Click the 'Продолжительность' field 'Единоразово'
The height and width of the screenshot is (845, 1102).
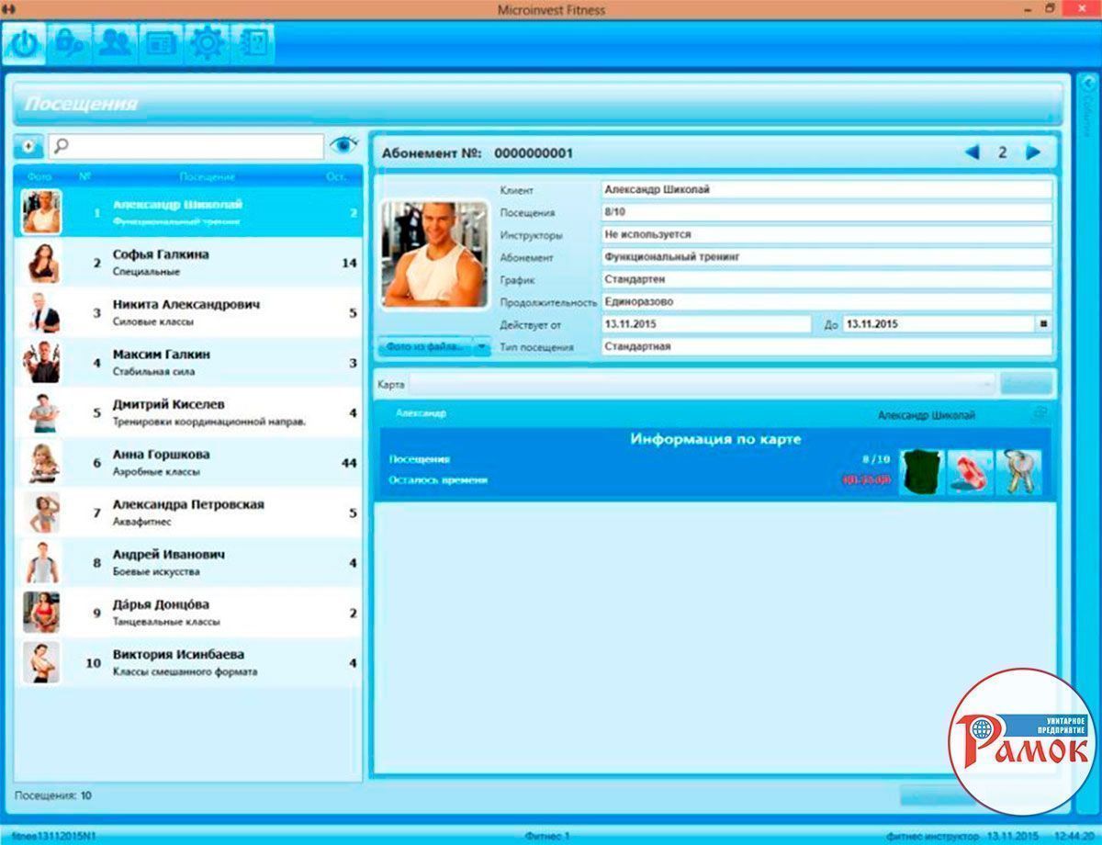pos(826,301)
